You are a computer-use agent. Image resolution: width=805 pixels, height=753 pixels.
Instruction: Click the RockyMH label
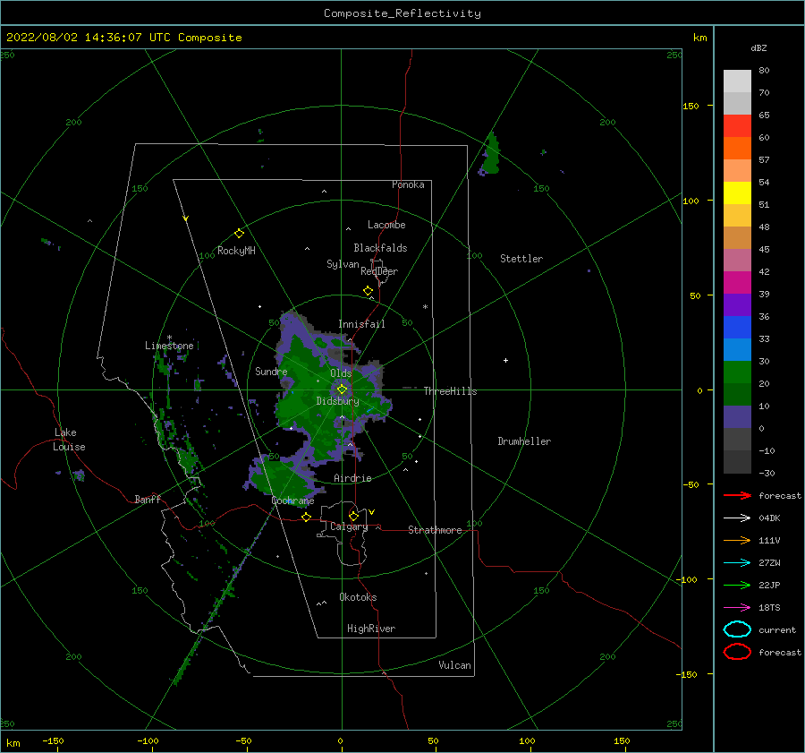click(x=236, y=251)
